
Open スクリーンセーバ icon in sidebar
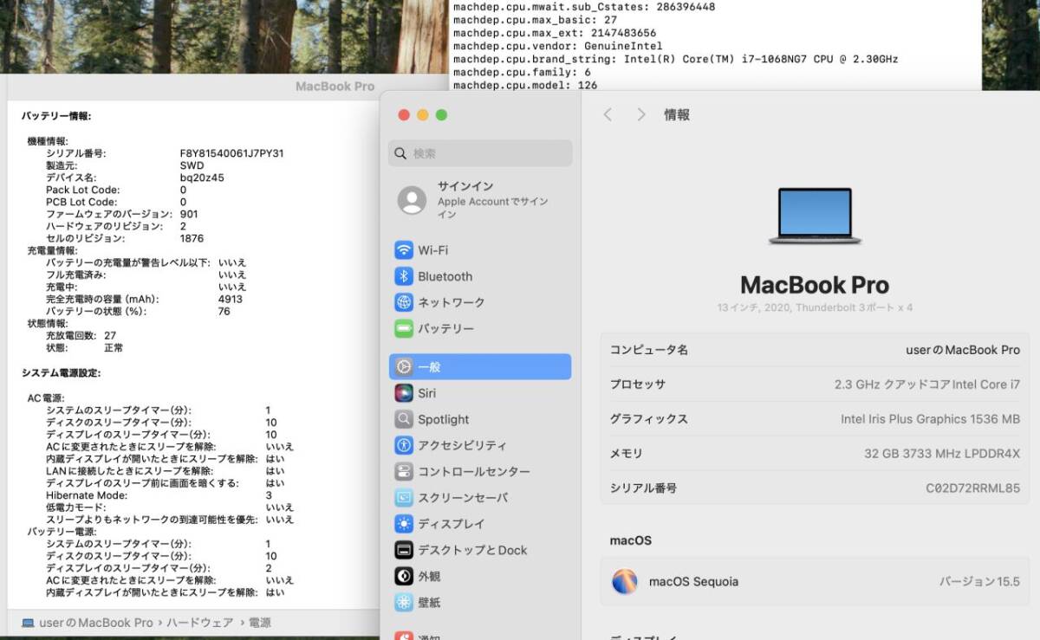point(404,498)
